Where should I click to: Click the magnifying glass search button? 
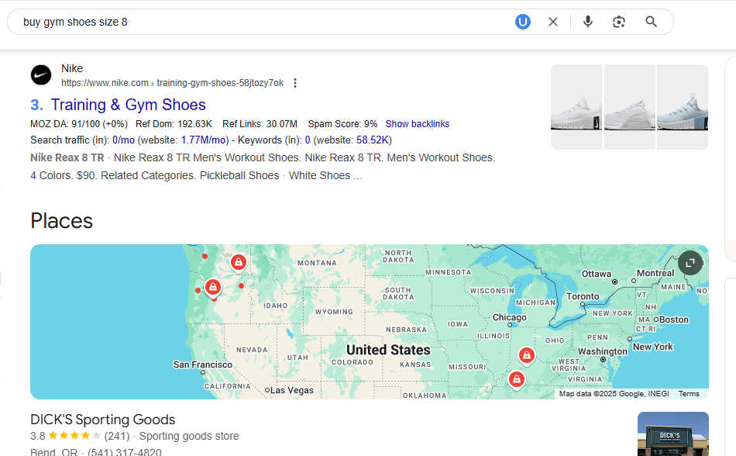point(651,22)
